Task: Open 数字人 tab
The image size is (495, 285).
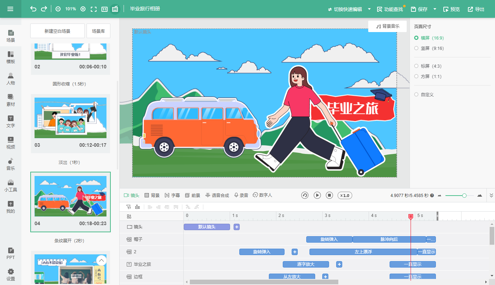Action: pos(262,195)
